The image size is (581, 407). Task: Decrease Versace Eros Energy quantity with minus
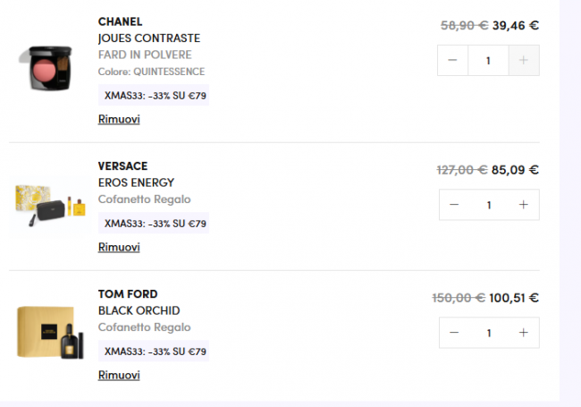click(x=454, y=205)
